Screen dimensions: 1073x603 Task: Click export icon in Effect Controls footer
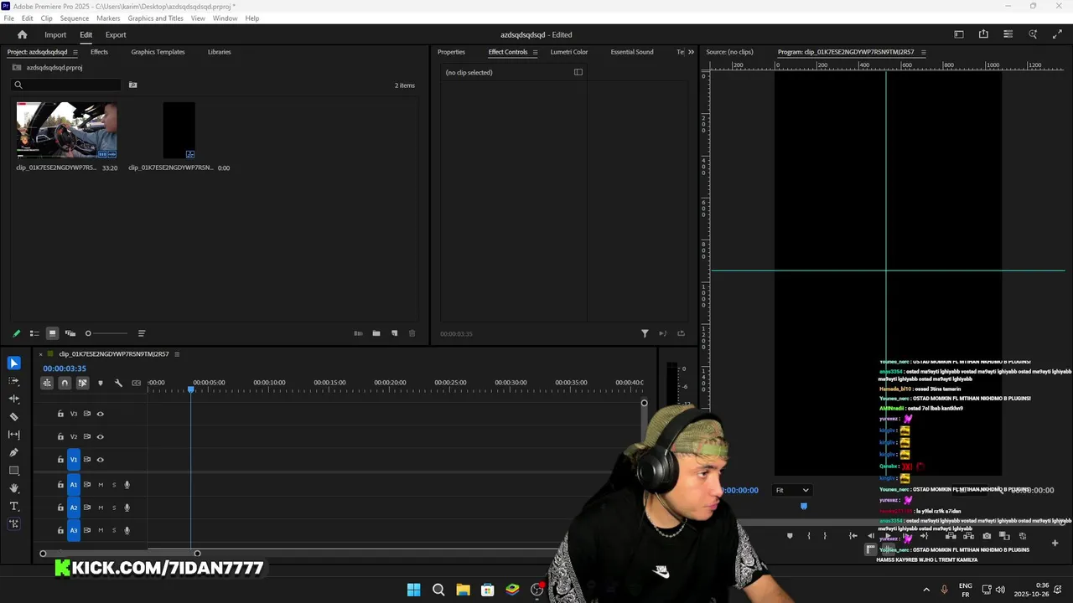pyautogui.click(x=681, y=333)
